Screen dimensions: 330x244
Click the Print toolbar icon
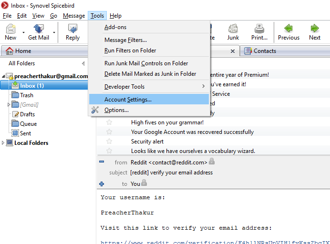coord(259,29)
